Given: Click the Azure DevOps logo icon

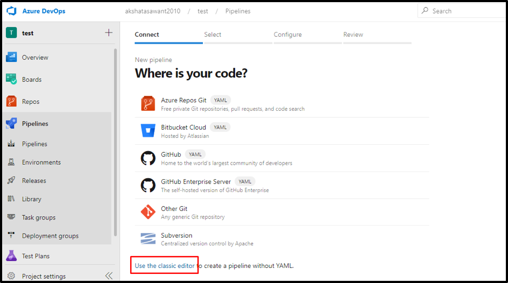Looking at the screenshot, I should (x=11, y=11).
